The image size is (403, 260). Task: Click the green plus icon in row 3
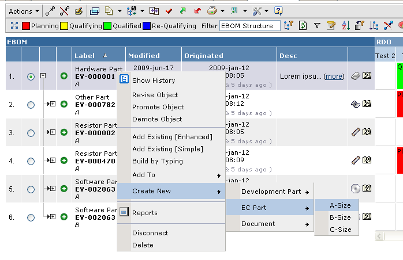[64, 132]
